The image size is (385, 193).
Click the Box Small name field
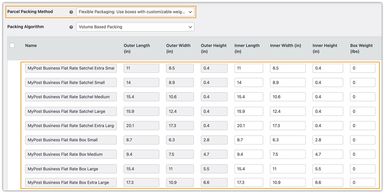71,140
